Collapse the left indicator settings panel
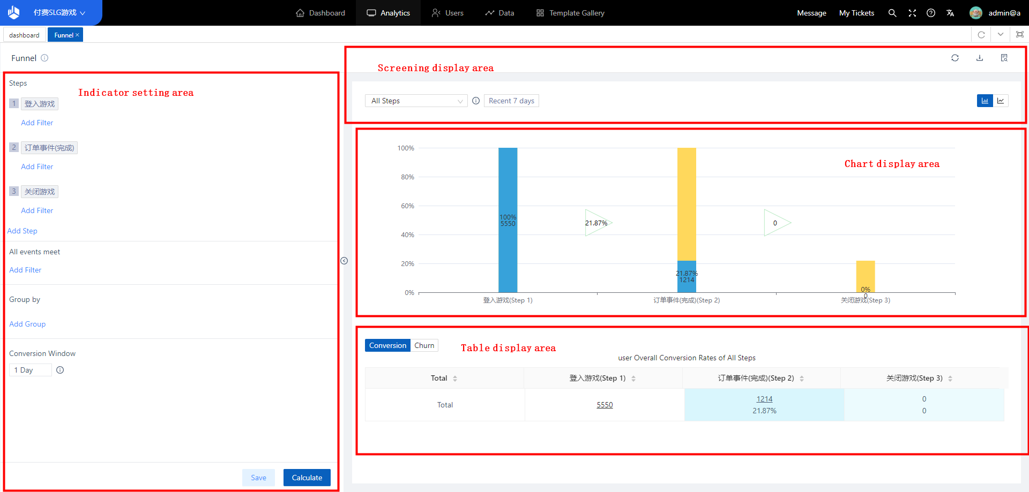The height and width of the screenshot is (492, 1029). 344,261
